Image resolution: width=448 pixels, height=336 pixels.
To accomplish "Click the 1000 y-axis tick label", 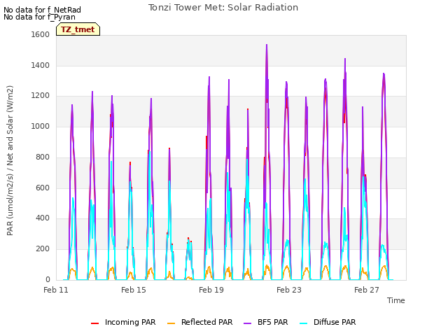I will point(41,126).
